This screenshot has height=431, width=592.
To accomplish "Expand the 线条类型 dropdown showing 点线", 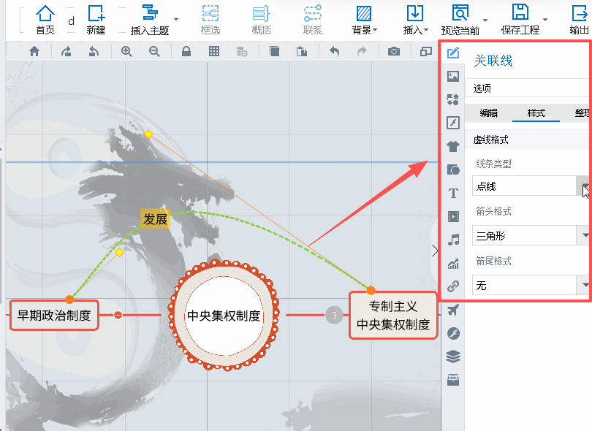I will click(x=583, y=186).
